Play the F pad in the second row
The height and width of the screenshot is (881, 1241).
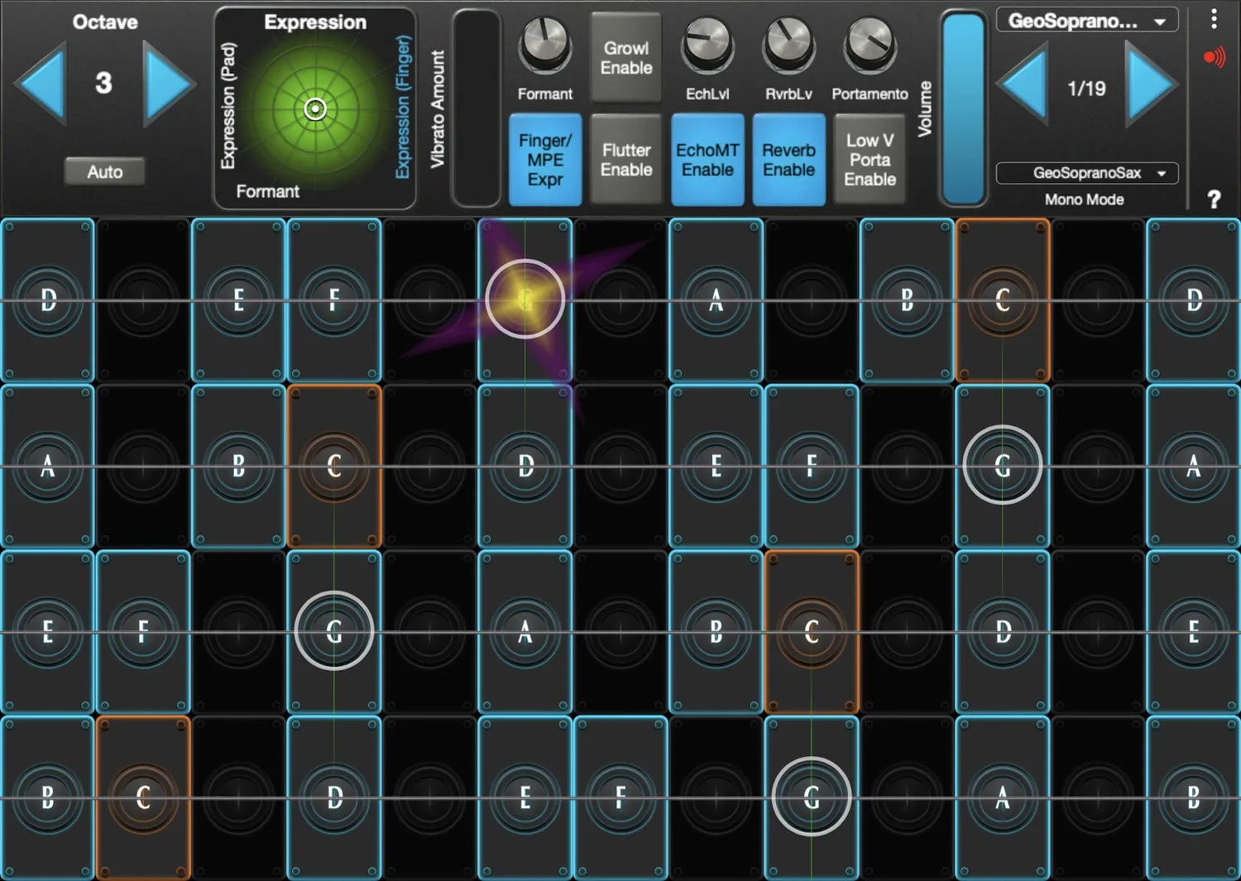point(812,465)
